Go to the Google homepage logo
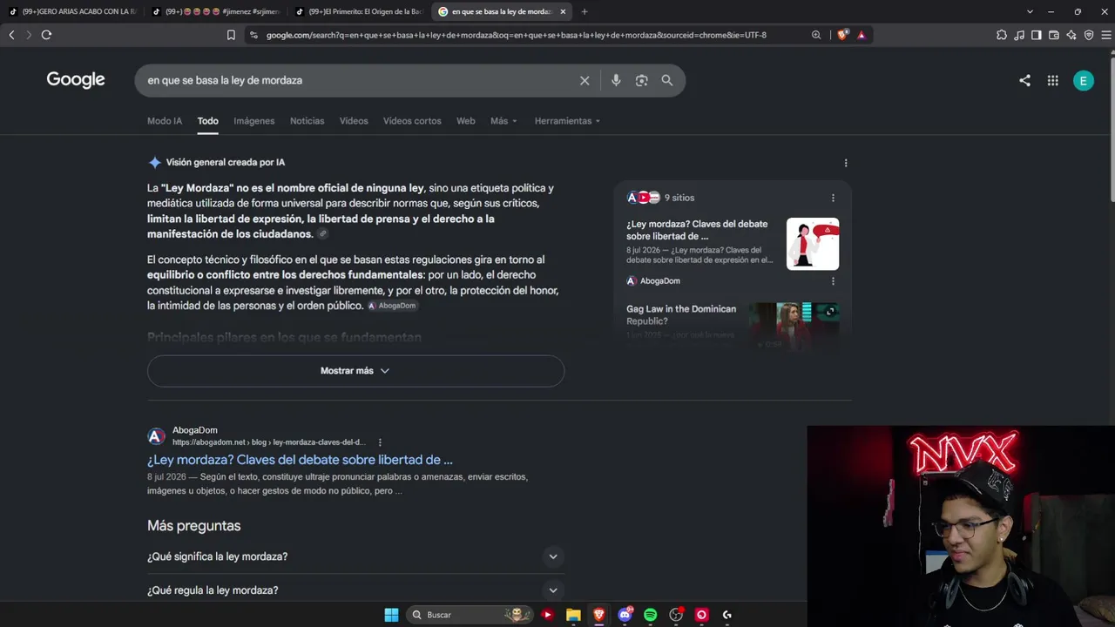Image resolution: width=1115 pixels, height=627 pixels. click(x=76, y=80)
